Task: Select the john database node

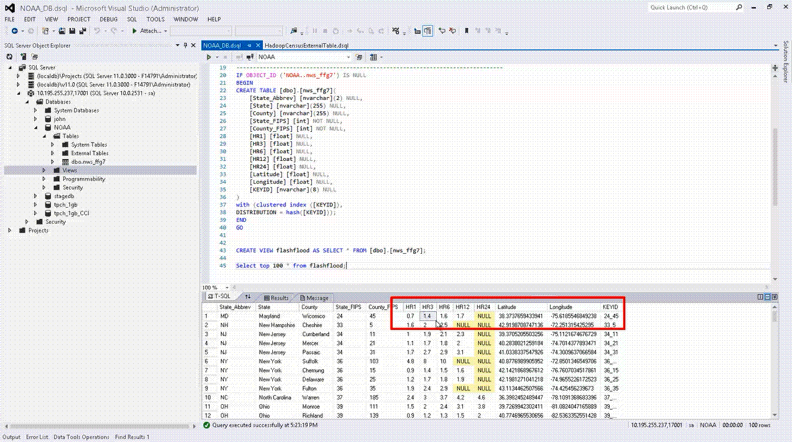Action: pyautogui.click(x=60, y=119)
